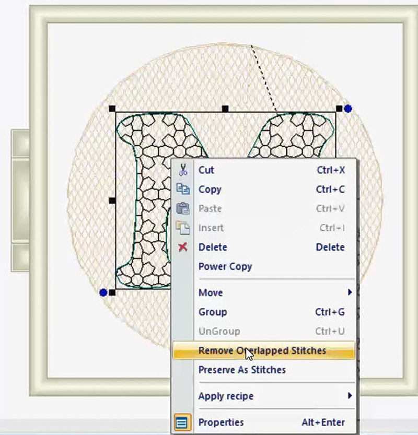Click the clipboard Paste icon
This screenshot has width=418, height=435.
coord(182,208)
